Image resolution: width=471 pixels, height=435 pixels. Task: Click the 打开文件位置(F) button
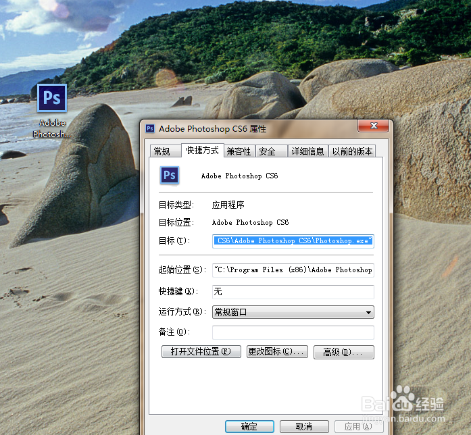tap(201, 351)
